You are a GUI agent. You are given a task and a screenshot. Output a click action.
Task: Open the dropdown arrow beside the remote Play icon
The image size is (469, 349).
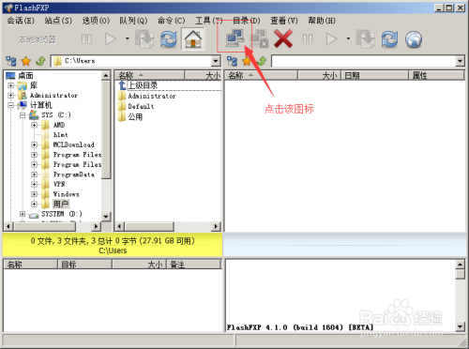(348, 38)
